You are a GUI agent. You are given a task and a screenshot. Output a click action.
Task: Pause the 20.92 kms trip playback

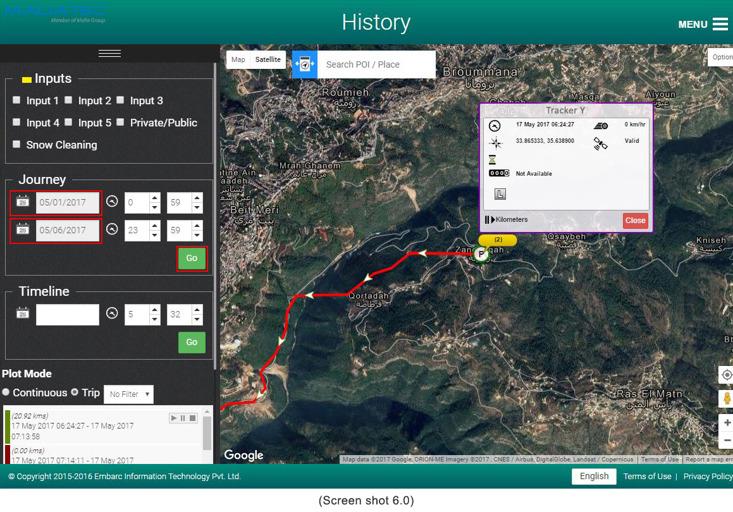[183, 418]
